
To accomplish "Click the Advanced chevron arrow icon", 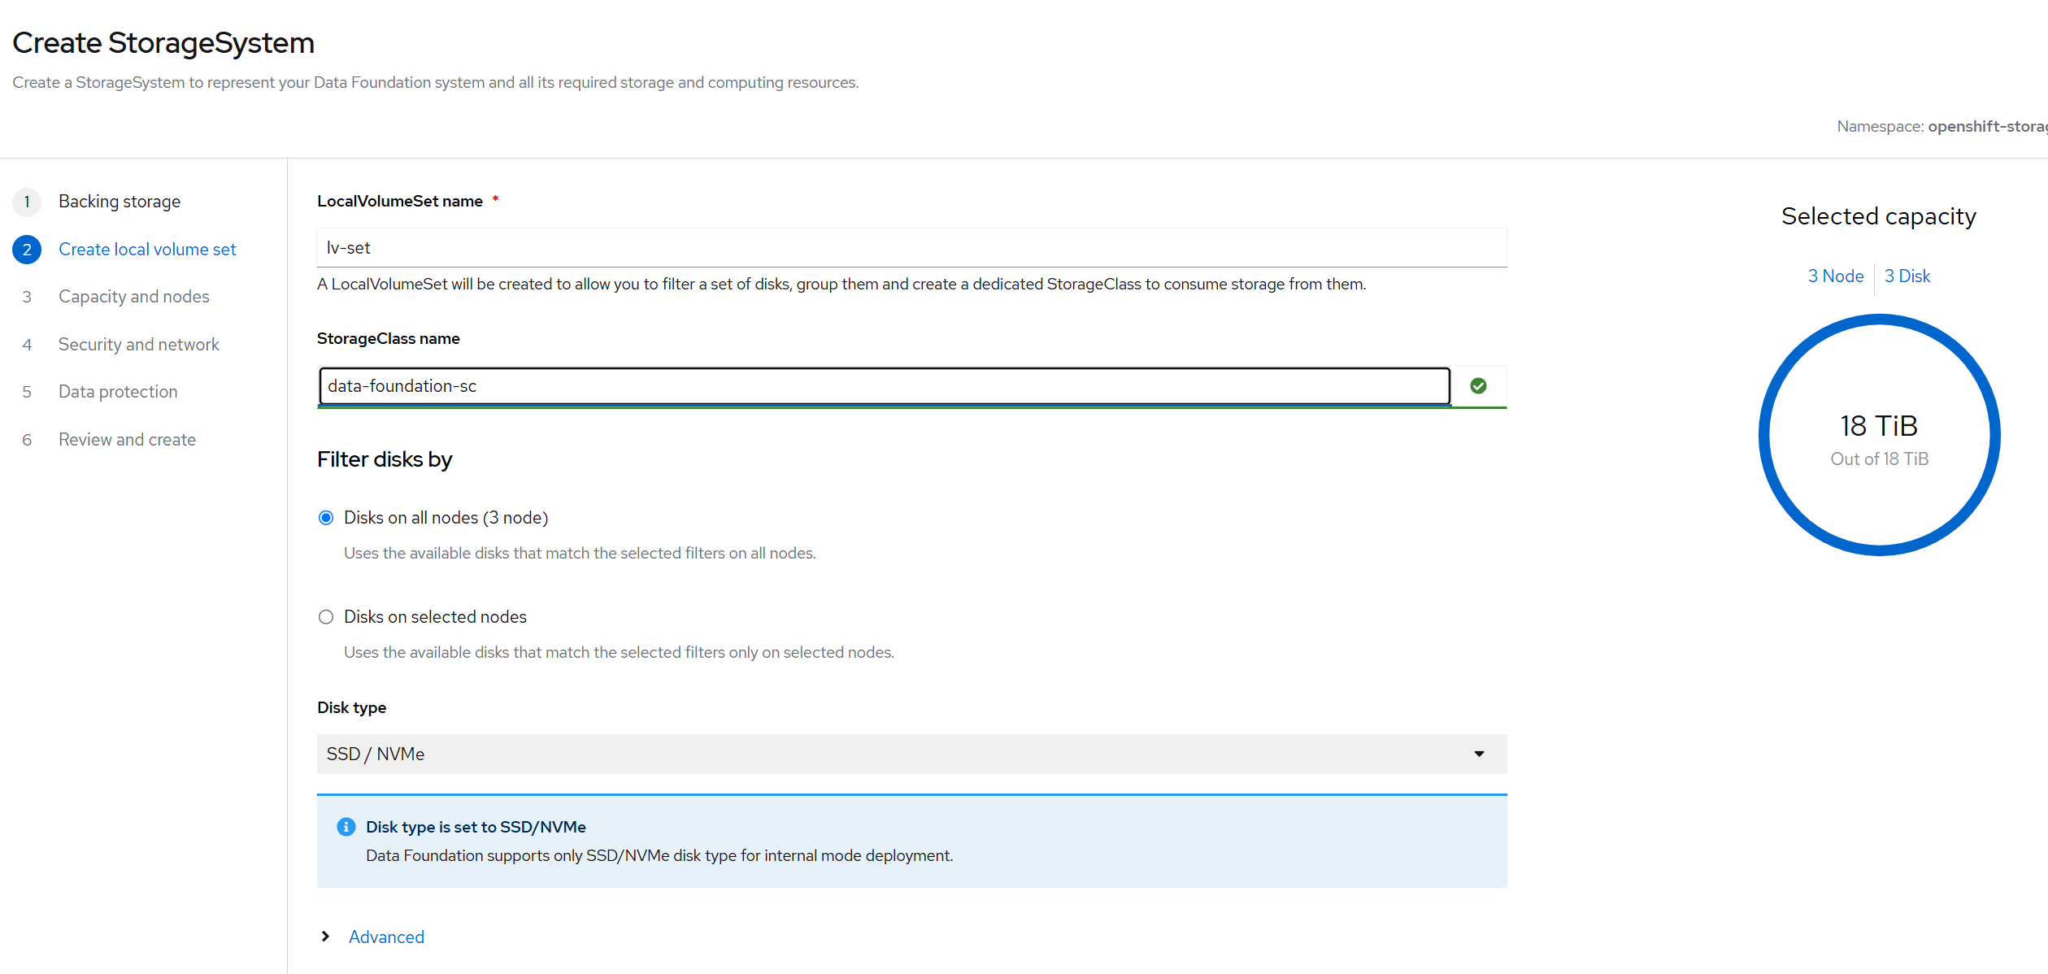I will click(326, 937).
